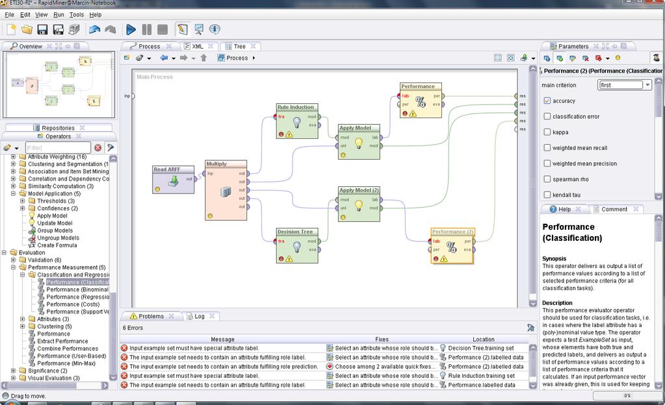Screen dimensions: 665x405
Task: Collapse the Evaluation folder
Action: tap(4, 252)
